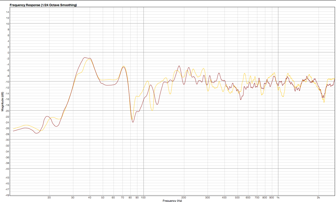Select the 50 Hz frequency tick label
This screenshot has width=336, height=202.
coord(103,198)
